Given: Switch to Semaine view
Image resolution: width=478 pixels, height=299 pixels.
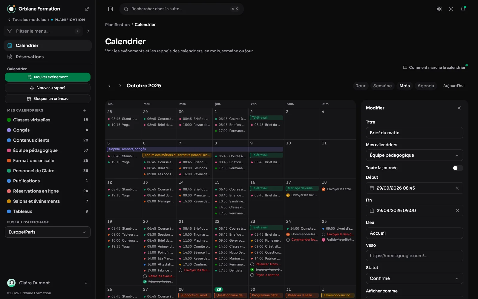Looking at the screenshot, I should [382, 86].
